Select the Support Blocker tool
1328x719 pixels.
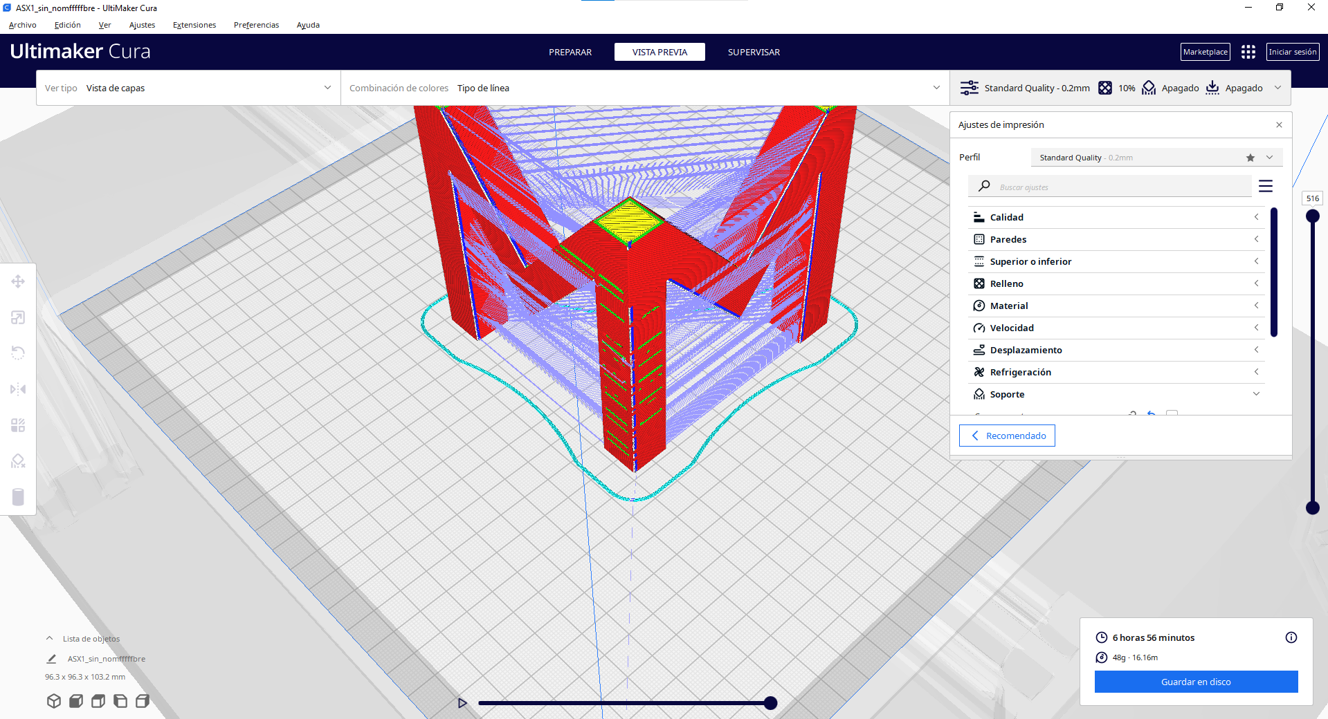click(18, 461)
